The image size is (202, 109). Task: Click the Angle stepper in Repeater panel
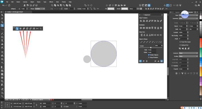pyautogui.click(x=188, y=39)
